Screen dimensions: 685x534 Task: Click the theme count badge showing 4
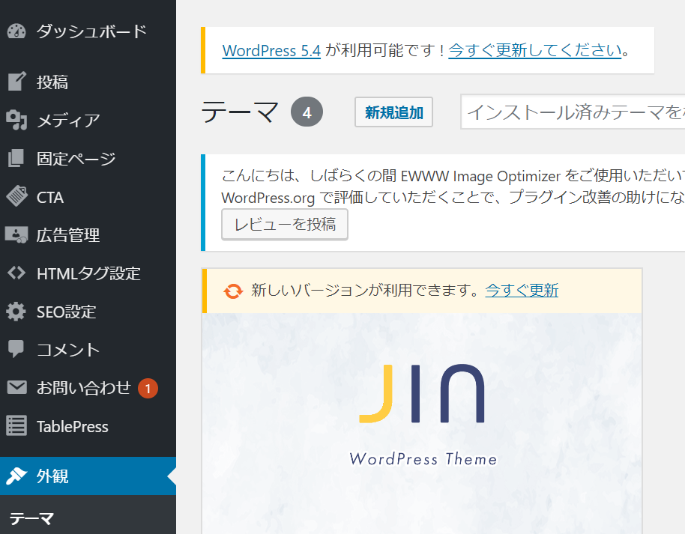click(x=307, y=112)
